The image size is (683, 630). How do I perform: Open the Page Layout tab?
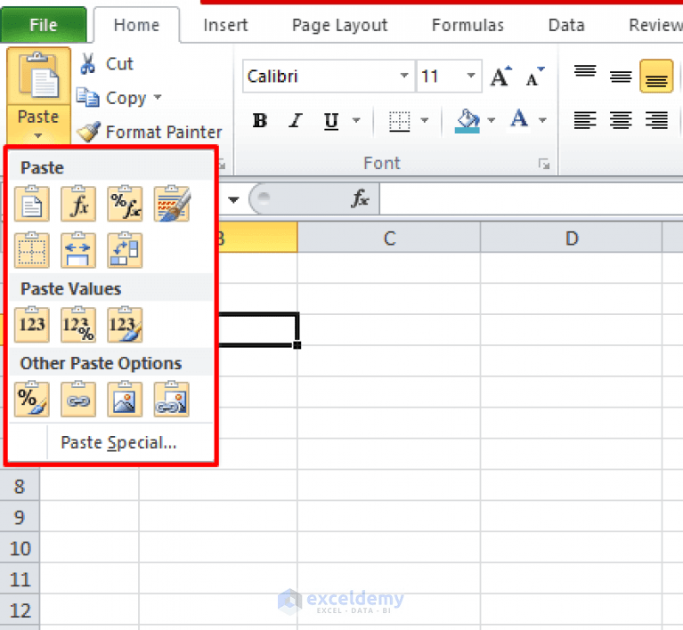(339, 25)
